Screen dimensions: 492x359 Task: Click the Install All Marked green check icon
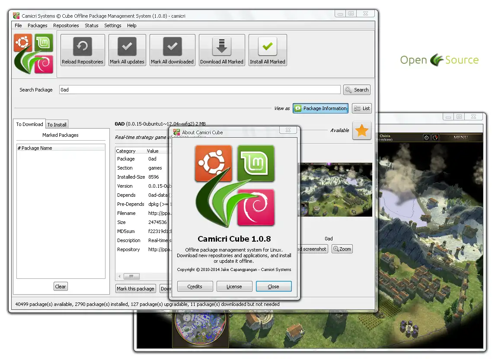(268, 46)
